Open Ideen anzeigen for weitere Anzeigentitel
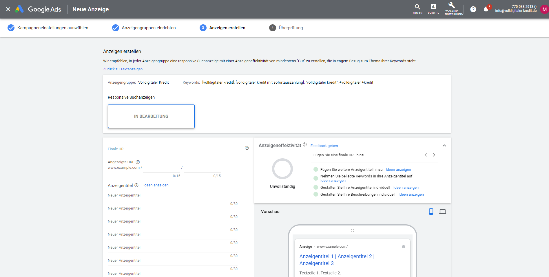The width and height of the screenshot is (549, 277). point(398,170)
